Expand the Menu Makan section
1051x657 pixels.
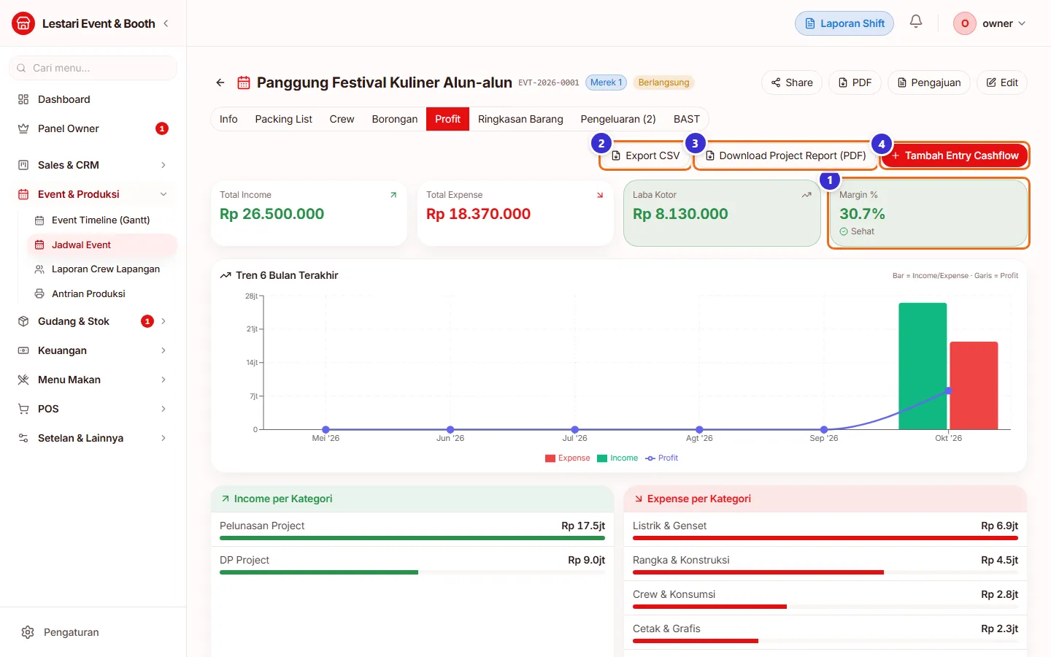point(93,380)
